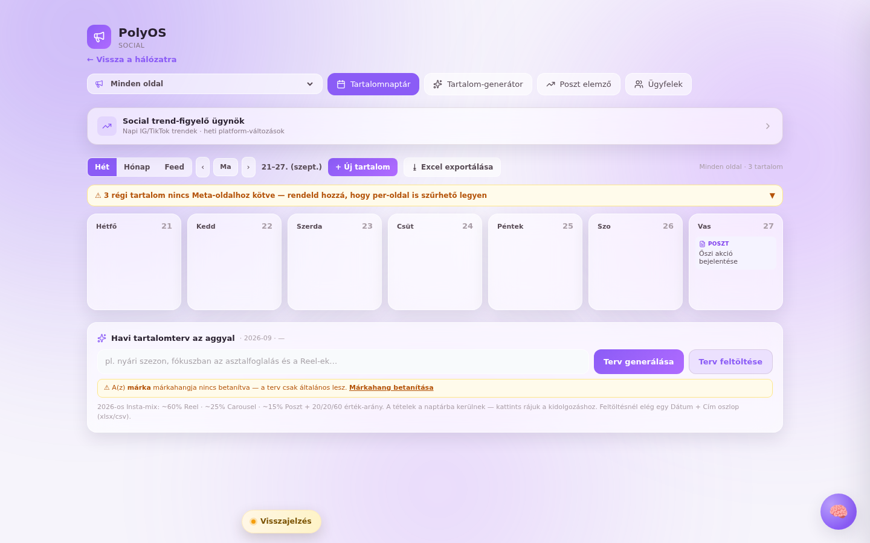Image resolution: width=870 pixels, height=543 pixels.
Task: Open the brain assistant floating button
Action: coord(838,512)
